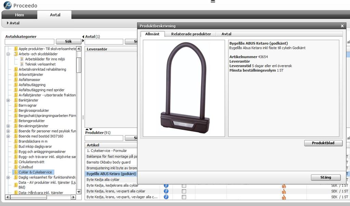Image resolution: width=350 pixels, height=206 pixels.
Task: Select row 'Bygellås ABUS Ketaro (godkänt)' in product list
Action: tap(111, 174)
